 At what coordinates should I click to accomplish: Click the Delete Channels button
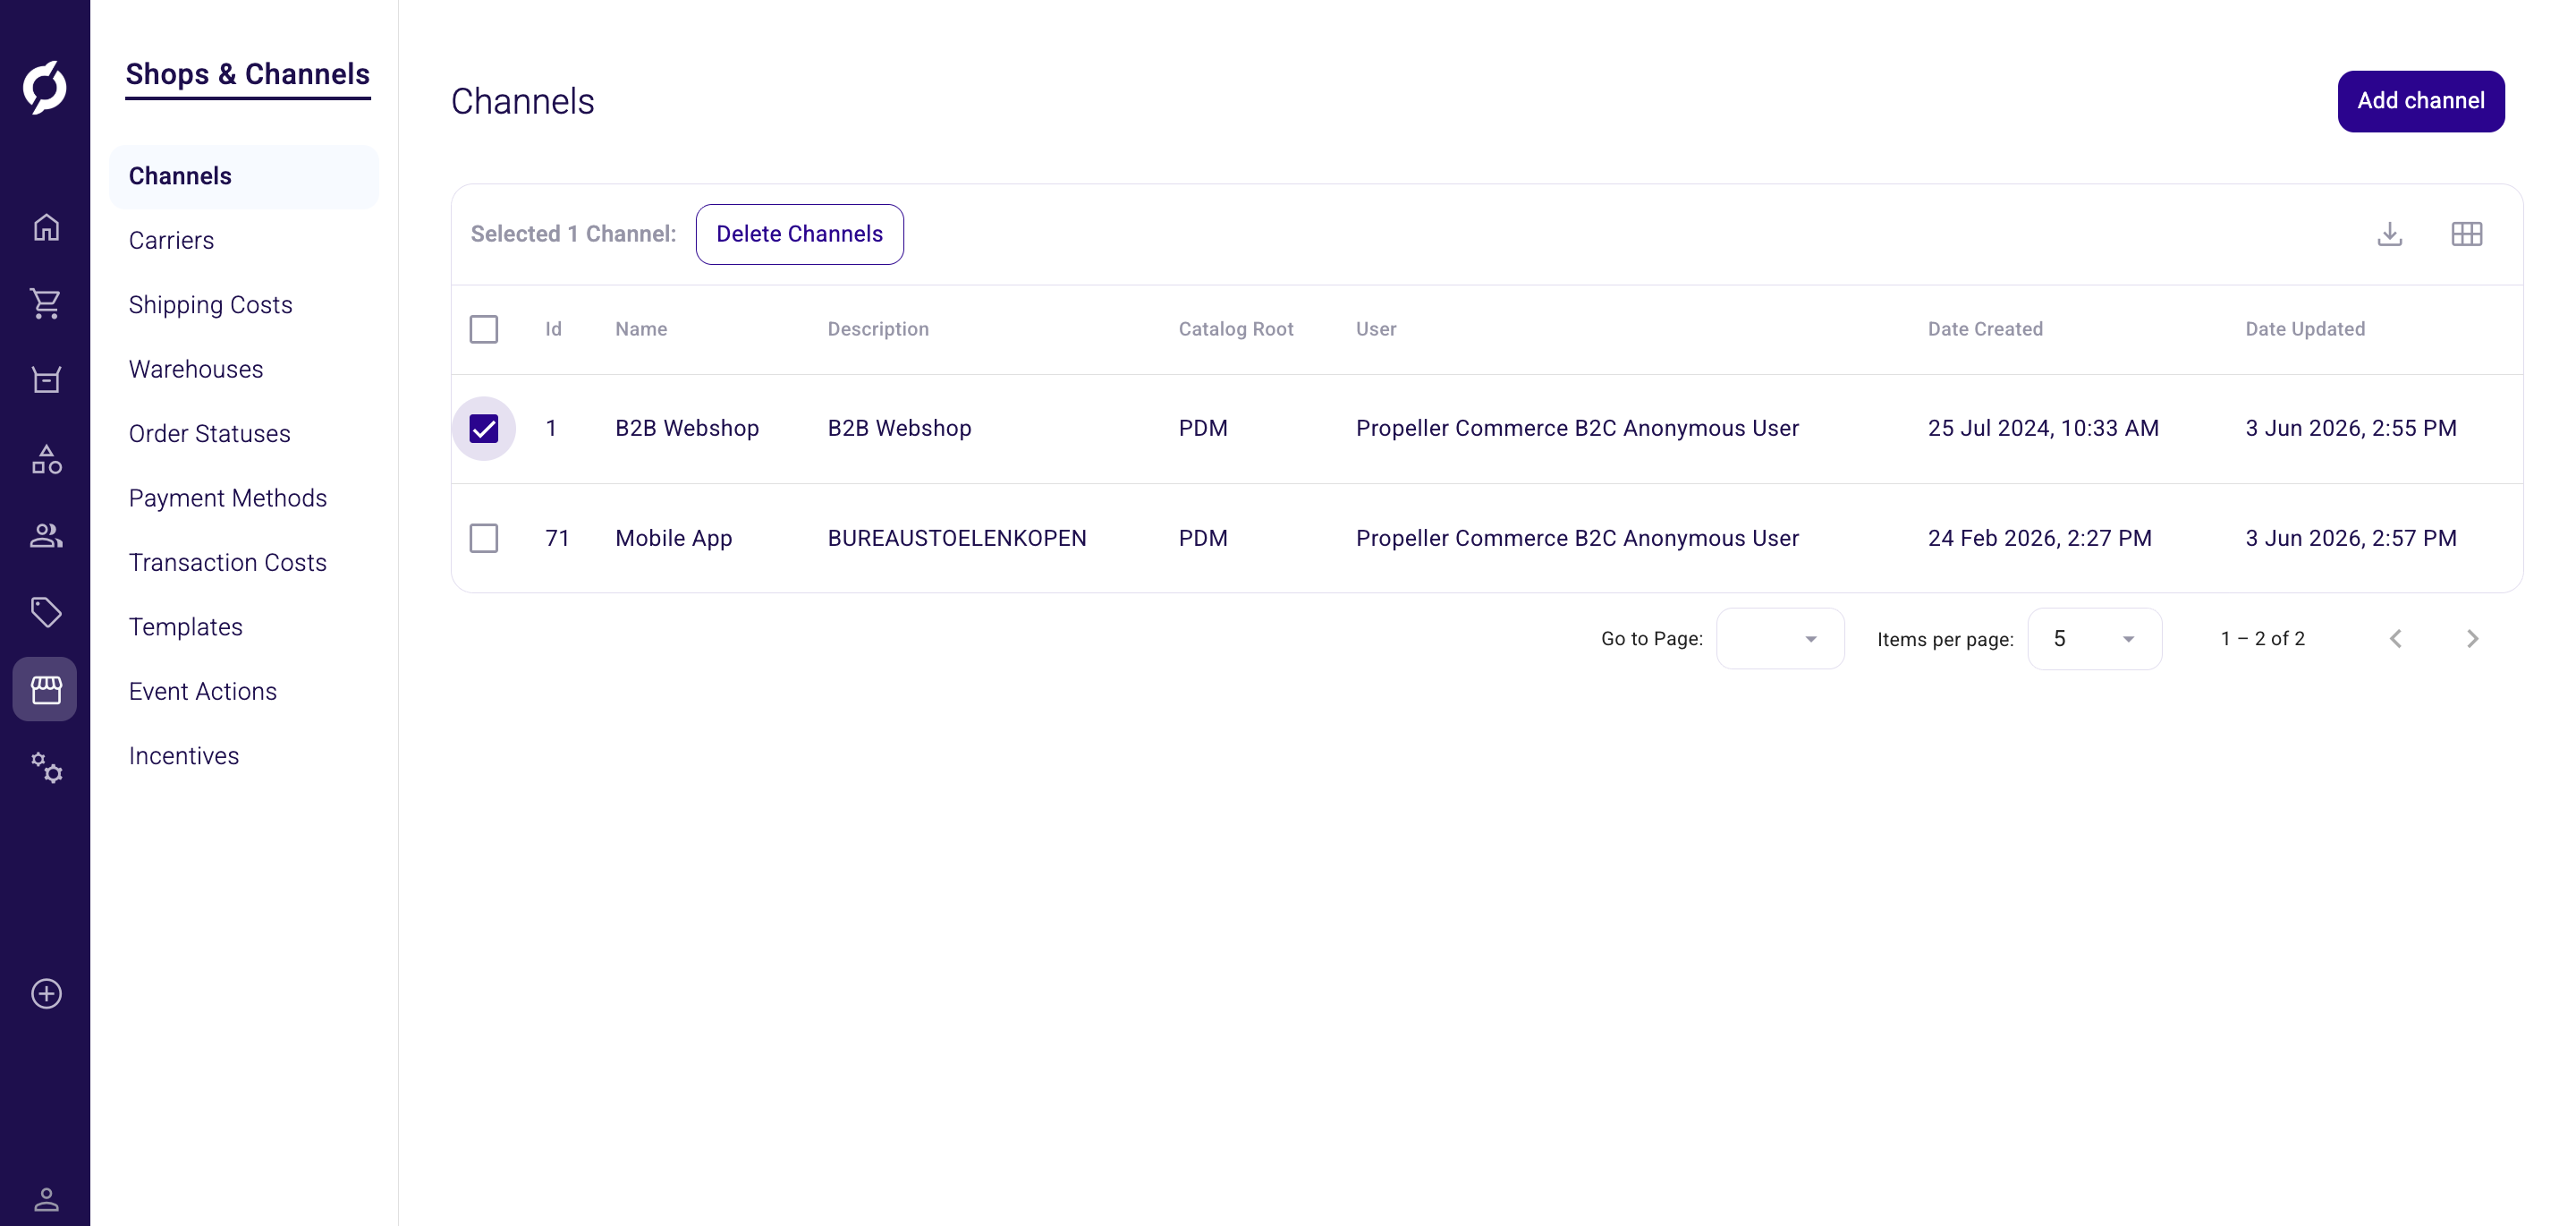pos(799,234)
